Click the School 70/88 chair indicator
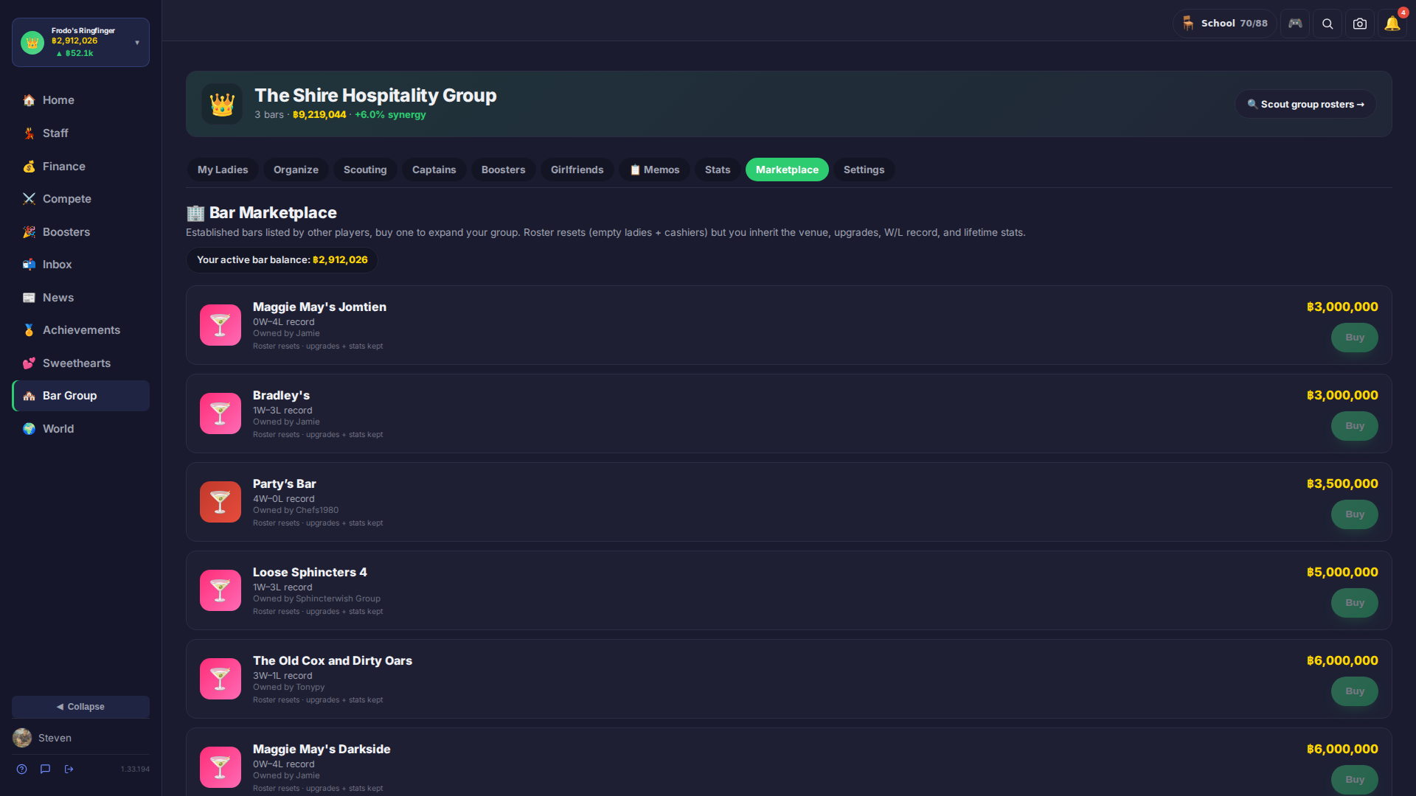Screen dimensions: 1416x796 (x=1225, y=24)
